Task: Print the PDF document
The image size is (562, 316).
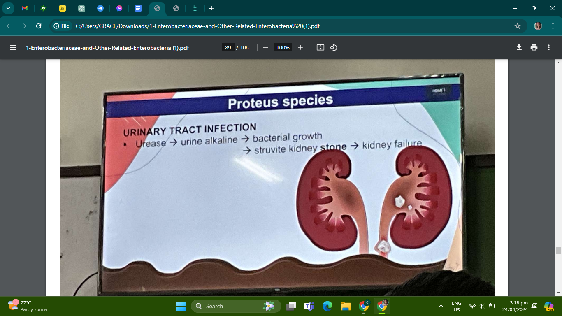Action: click(x=534, y=47)
